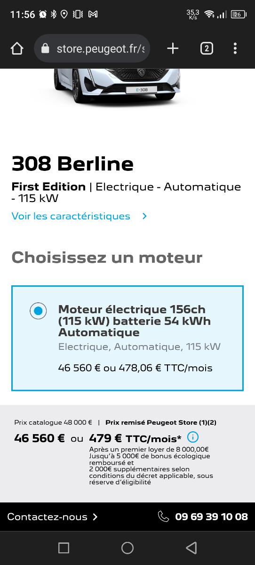Viewport: 255px width, 565px height.
Task: Tap the Gmail notification icon in status bar
Action: [93, 15]
